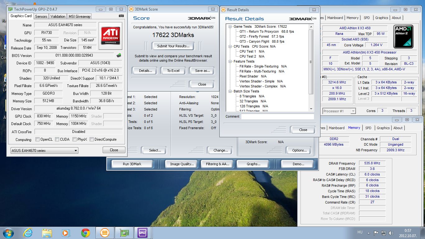Screen dimensions: 425x239
Task: Show hidden system tray icons
Action: tap(369, 233)
